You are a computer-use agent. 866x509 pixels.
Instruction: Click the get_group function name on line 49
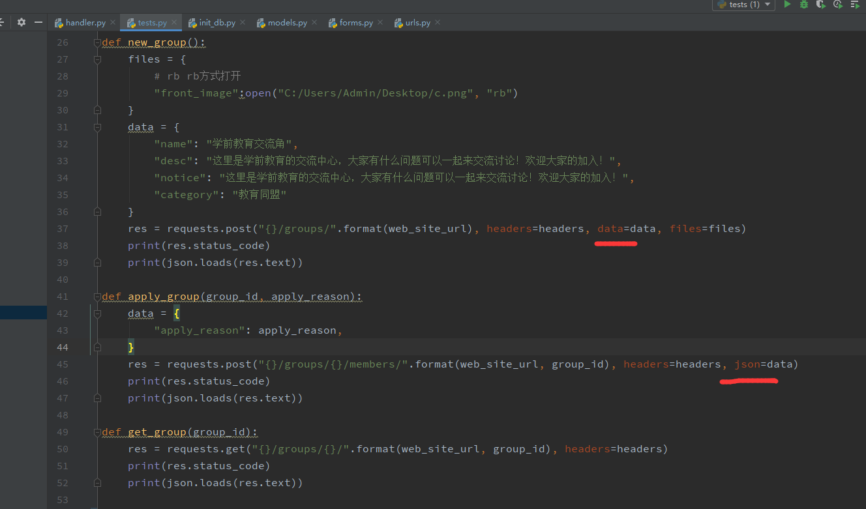pos(157,432)
